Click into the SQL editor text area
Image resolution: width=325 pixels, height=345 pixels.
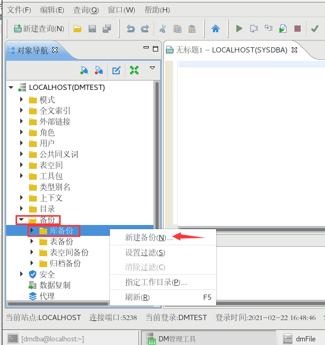(x=251, y=143)
